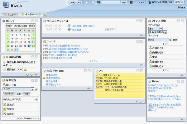The width and height of the screenshot is (187, 124).
Task: Focus the header search input field
Action: click(110, 2)
